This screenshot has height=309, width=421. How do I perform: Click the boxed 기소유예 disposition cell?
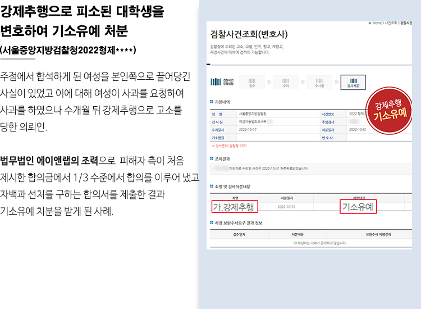coord(358,207)
